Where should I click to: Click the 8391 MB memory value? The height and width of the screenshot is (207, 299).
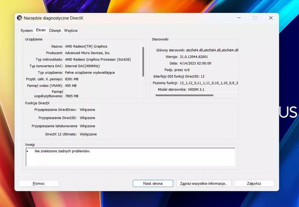pos(72,79)
